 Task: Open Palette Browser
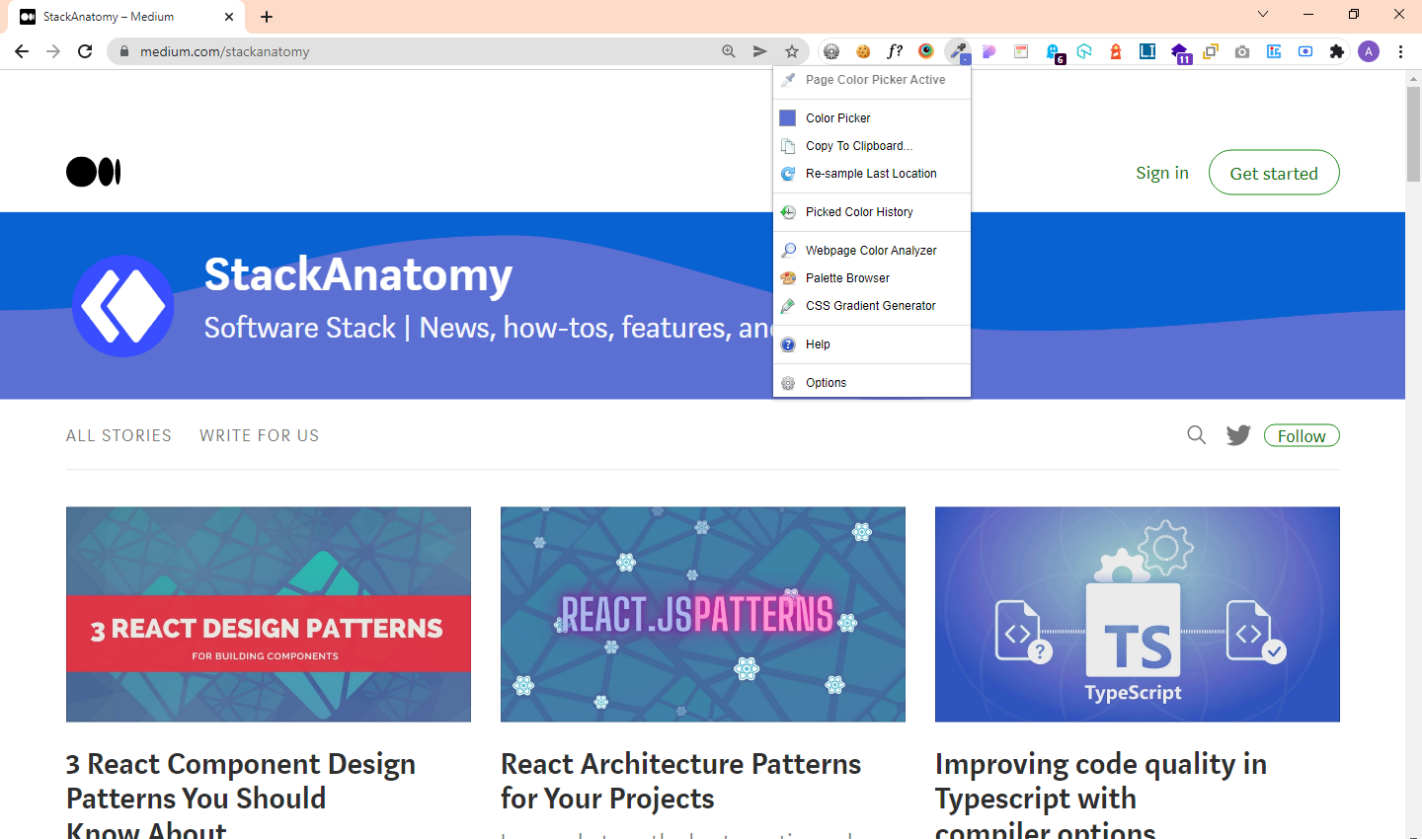872,278
